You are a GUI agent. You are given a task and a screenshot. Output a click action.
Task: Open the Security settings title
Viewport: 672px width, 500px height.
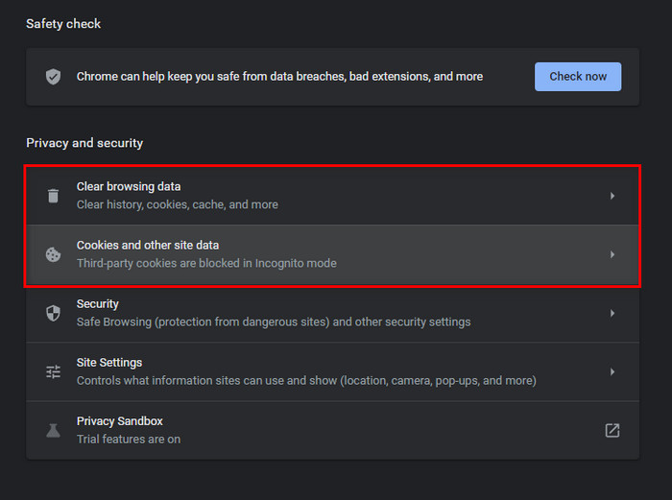click(98, 304)
